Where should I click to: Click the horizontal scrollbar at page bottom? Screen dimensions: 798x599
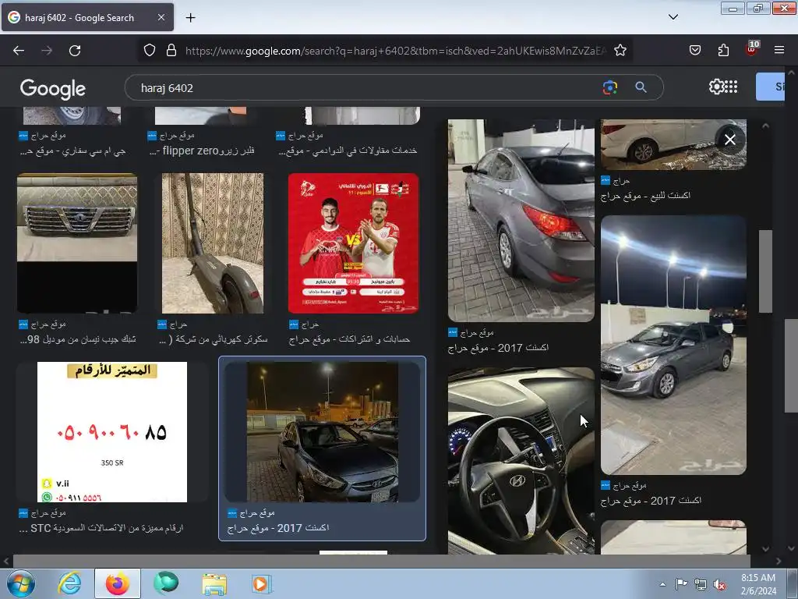coord(381,561)
